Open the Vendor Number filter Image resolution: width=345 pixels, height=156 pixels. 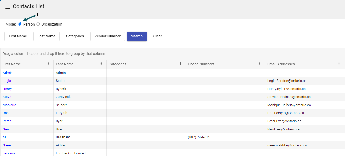[x=107, y=36]
